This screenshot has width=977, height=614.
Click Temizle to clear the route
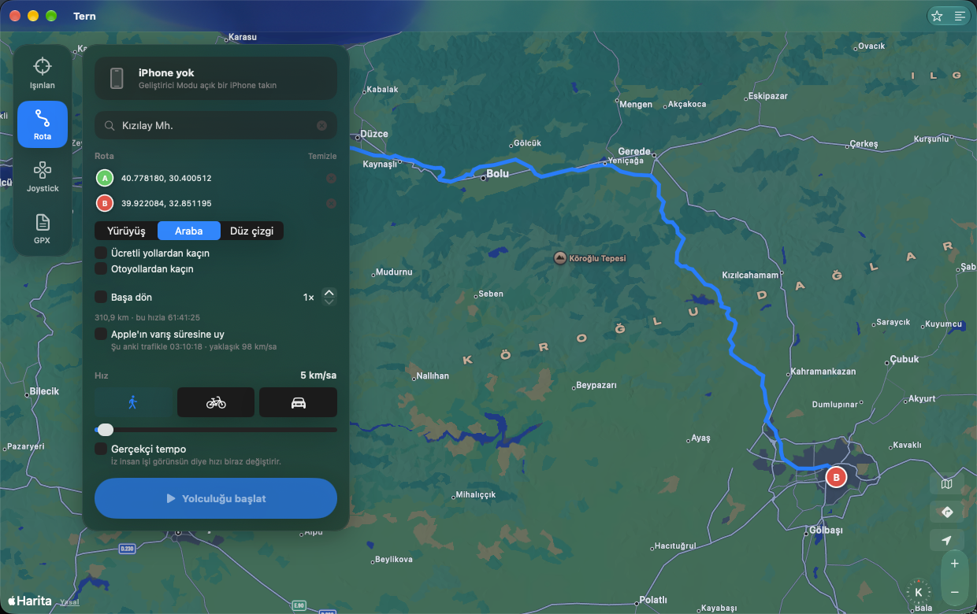[x=322, y=156]
